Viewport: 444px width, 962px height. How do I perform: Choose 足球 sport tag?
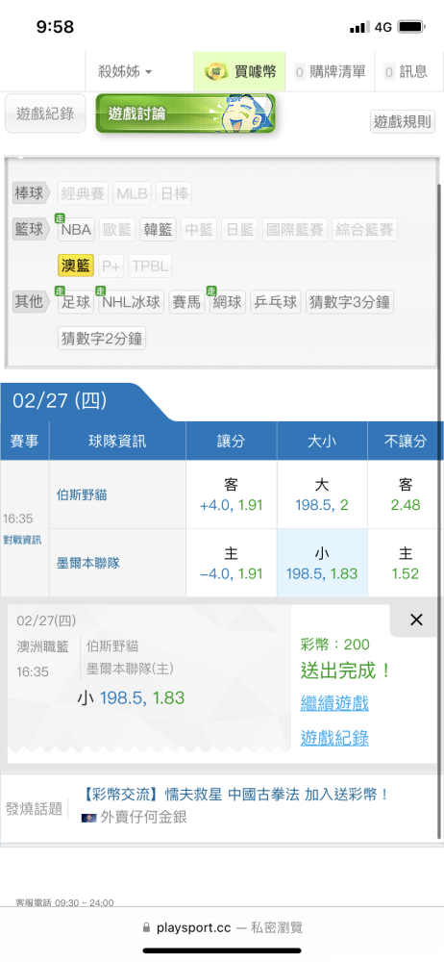tap(76, 302)
